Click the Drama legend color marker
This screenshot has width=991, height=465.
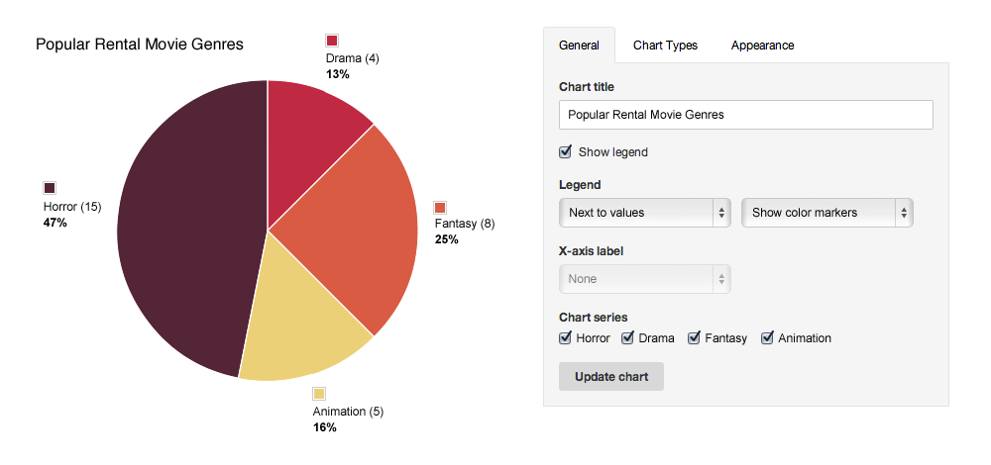click(333, 41)
